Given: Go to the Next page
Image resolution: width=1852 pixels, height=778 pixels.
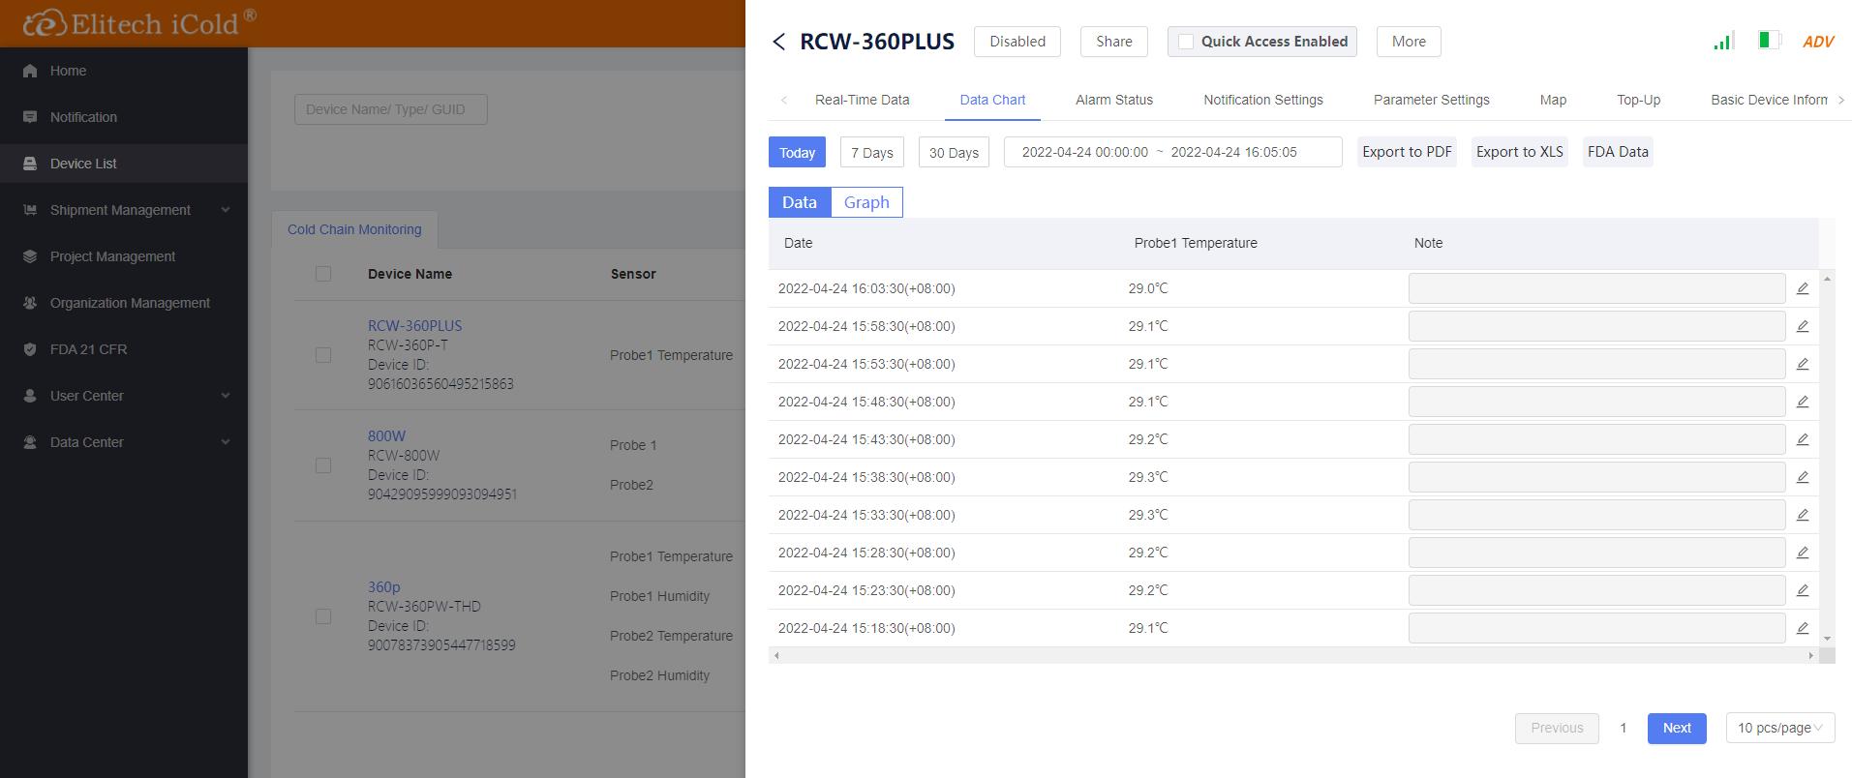Looking at the screenshot, I should click(x=1677, y=728).
